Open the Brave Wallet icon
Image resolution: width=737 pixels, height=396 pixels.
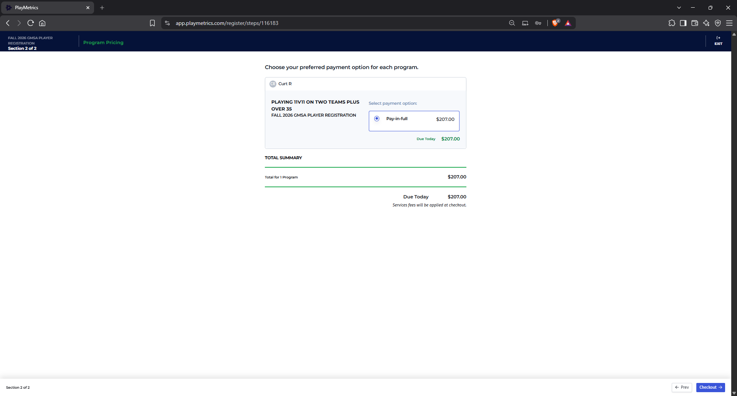tap(695, 23)
